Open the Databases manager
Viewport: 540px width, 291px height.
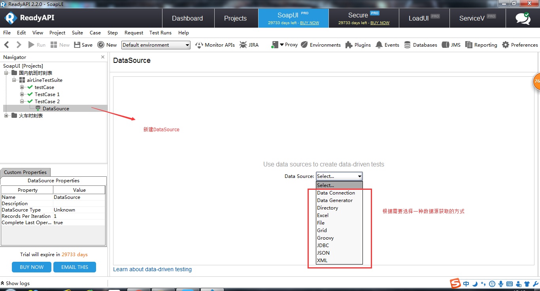pyautogui.click(x=420, y=45)
